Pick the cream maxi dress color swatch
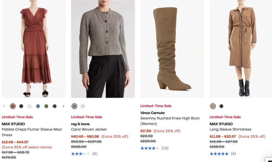Image resolution: width=272 pixels, height=162 pixels. coord(29,106)
